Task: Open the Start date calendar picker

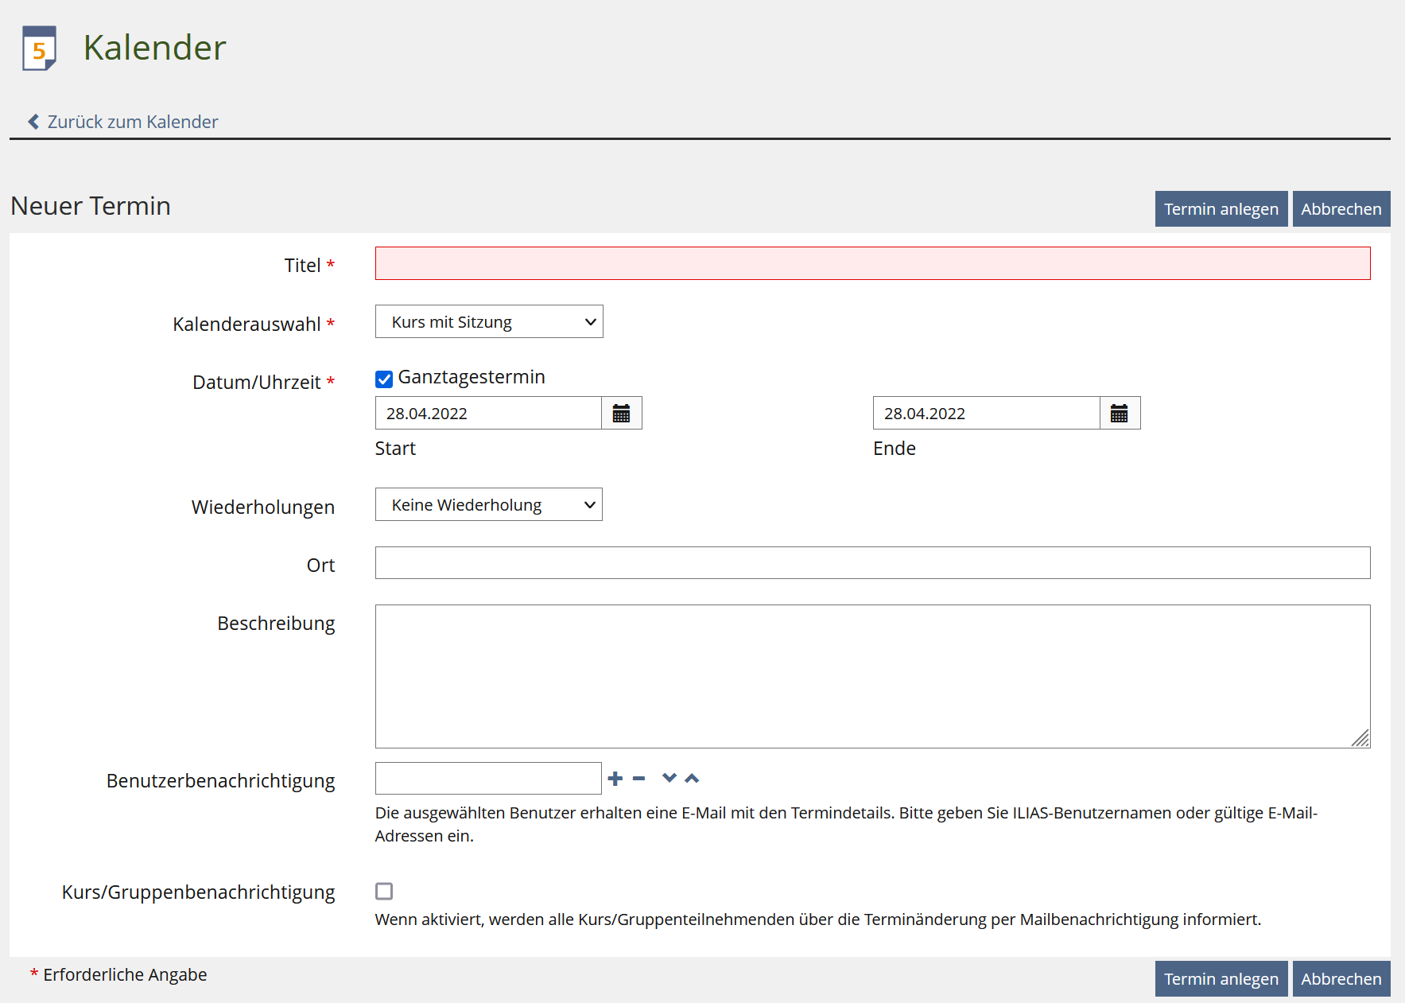Action: 621,414
